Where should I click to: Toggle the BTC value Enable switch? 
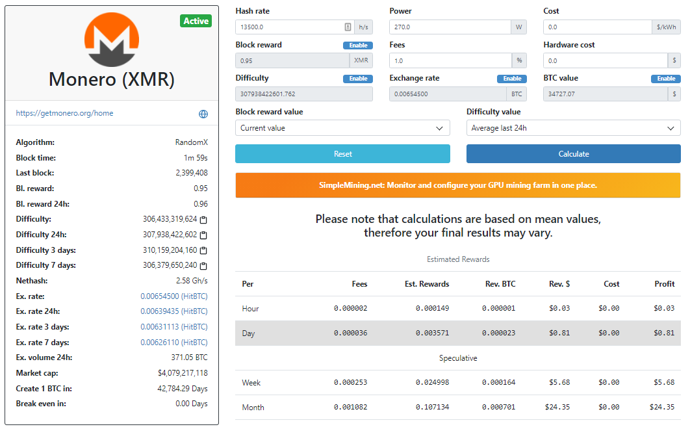click(x=666, y=79)
